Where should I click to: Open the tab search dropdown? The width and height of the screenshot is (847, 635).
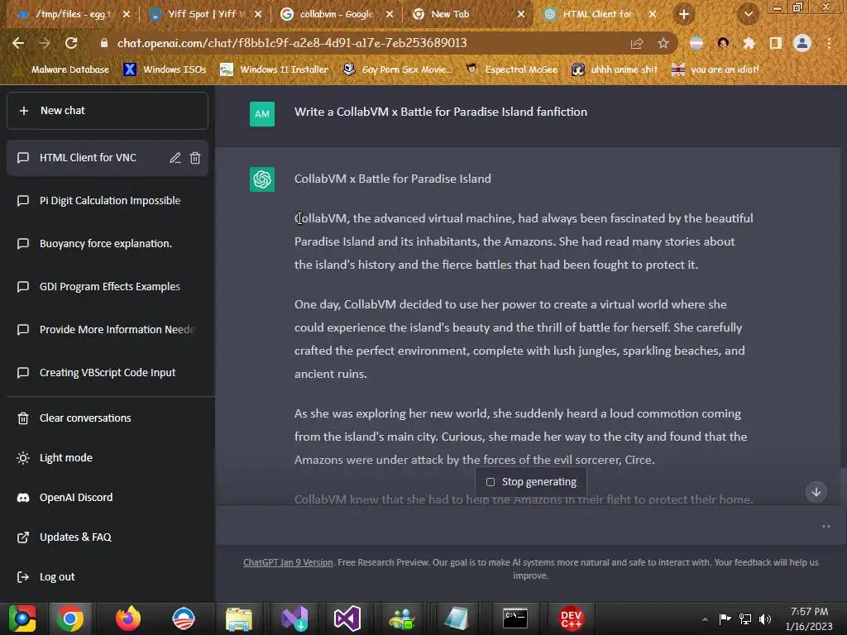click(x=749, y=14)
